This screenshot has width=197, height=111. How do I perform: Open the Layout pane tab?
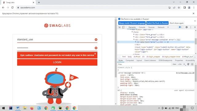click(139, 60)
